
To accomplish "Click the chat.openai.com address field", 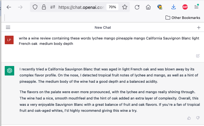I will pos(81,7).
